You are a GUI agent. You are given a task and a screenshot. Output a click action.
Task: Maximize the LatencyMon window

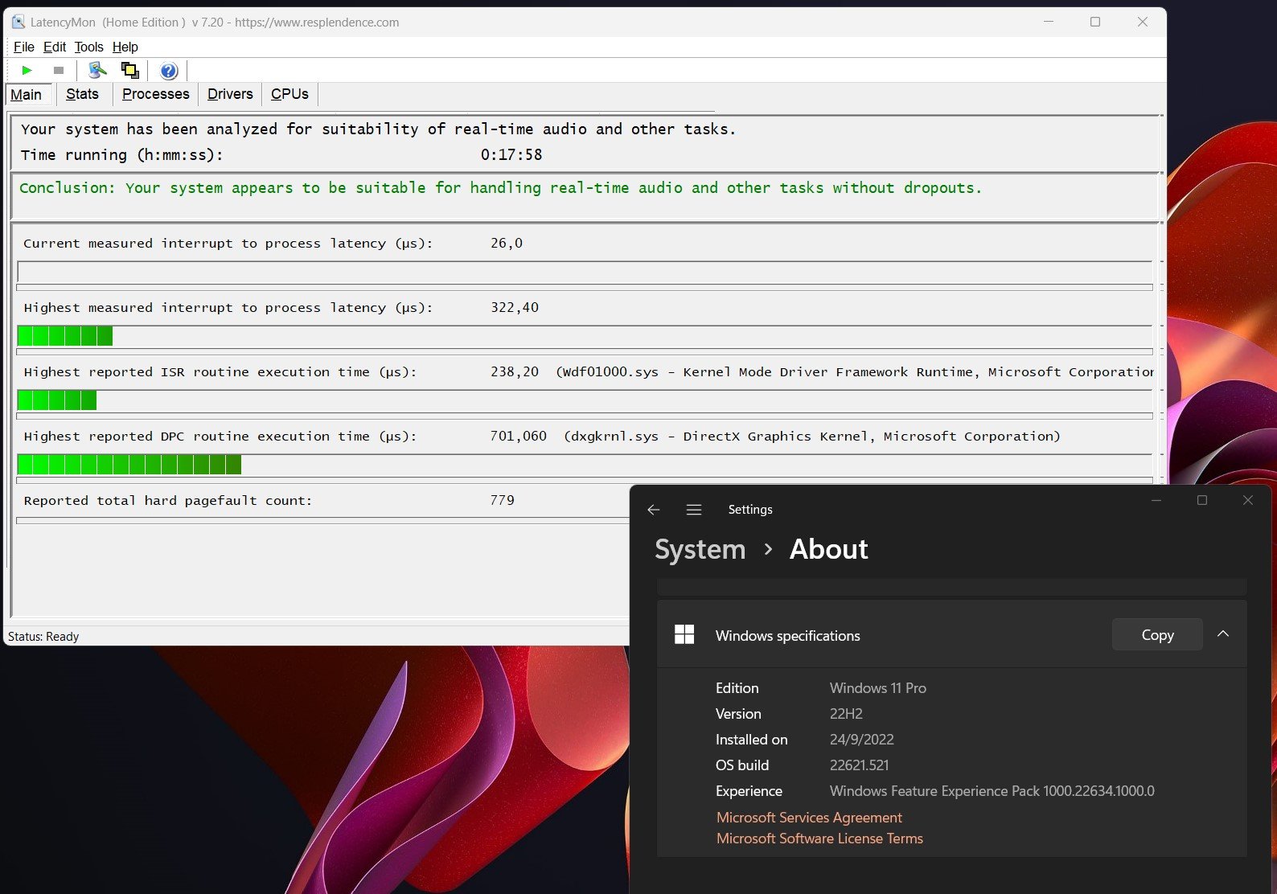click(1095, 23)
